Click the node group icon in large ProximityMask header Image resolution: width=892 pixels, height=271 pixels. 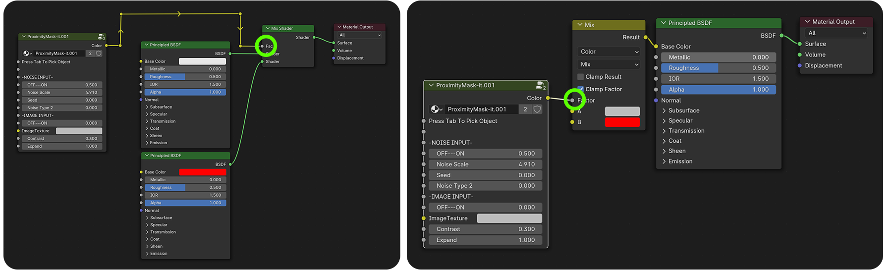click(x=541, y=86)
